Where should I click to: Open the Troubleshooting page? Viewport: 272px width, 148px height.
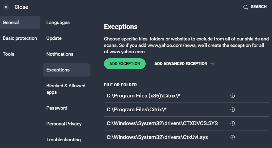pyautogui.click(x=63, y=140)
